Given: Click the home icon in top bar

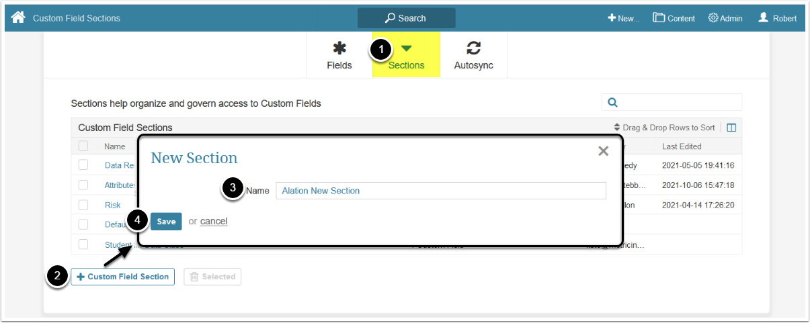Looking at the screenshot, I should (x=18, y=17).
